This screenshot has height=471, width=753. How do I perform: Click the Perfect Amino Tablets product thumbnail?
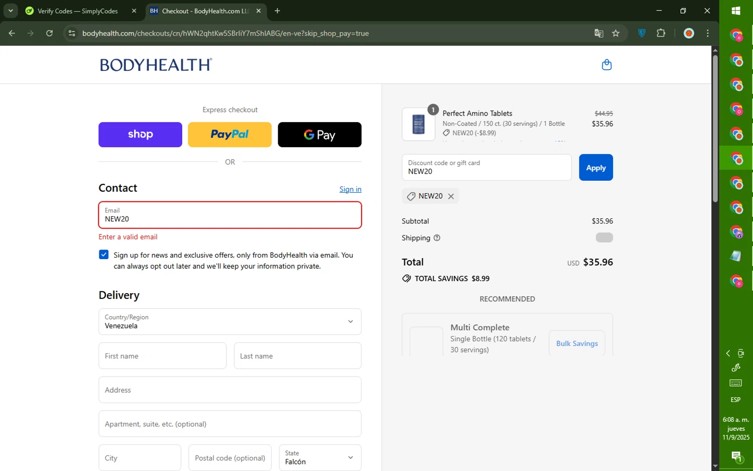pyautogui.click(x=419, y=124)
